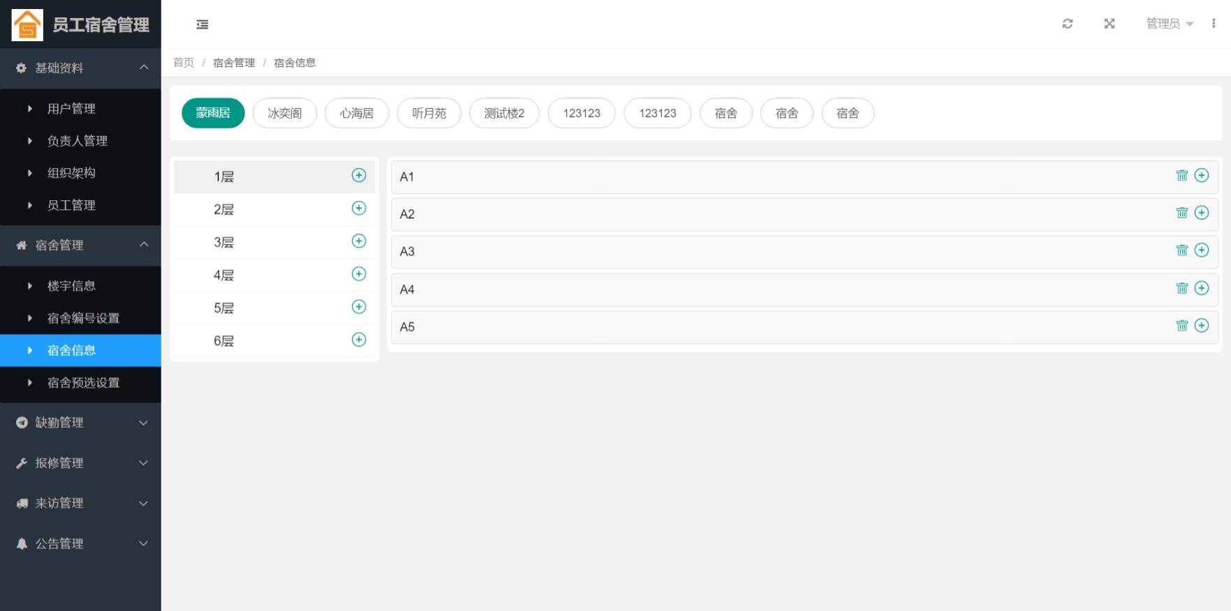Click room A4 row label

click(407, 289)
